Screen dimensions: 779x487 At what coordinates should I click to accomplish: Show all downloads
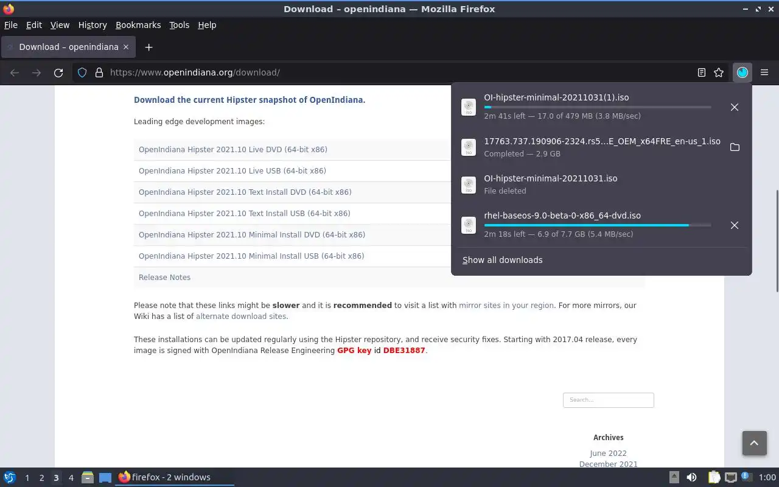502,260
